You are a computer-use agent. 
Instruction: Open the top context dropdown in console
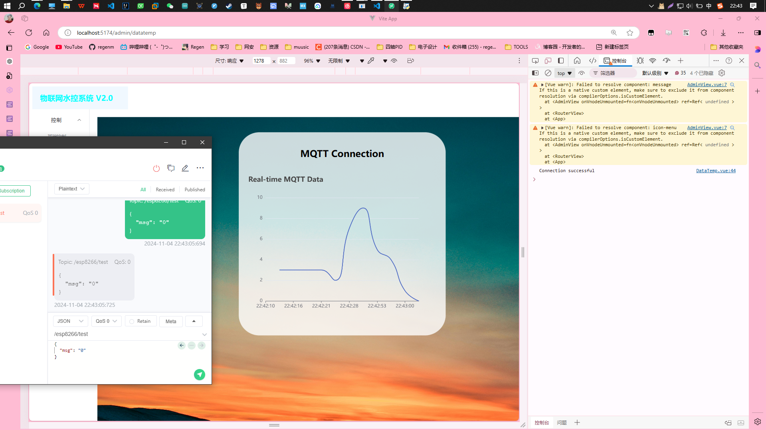click(x=565, y=73)
